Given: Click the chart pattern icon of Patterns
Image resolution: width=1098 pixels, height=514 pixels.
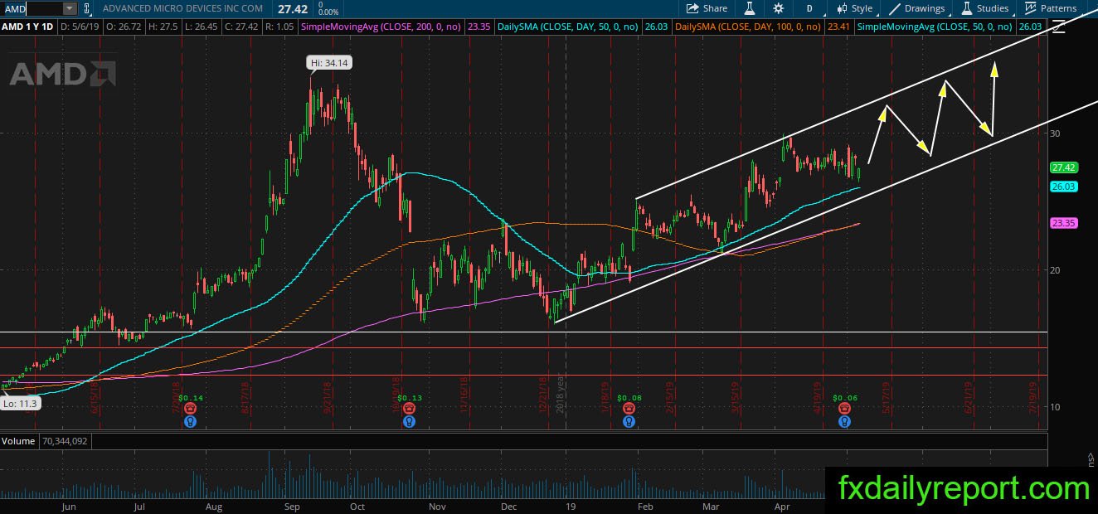Looking at the screenshot, I should [x=1031, y=8].
